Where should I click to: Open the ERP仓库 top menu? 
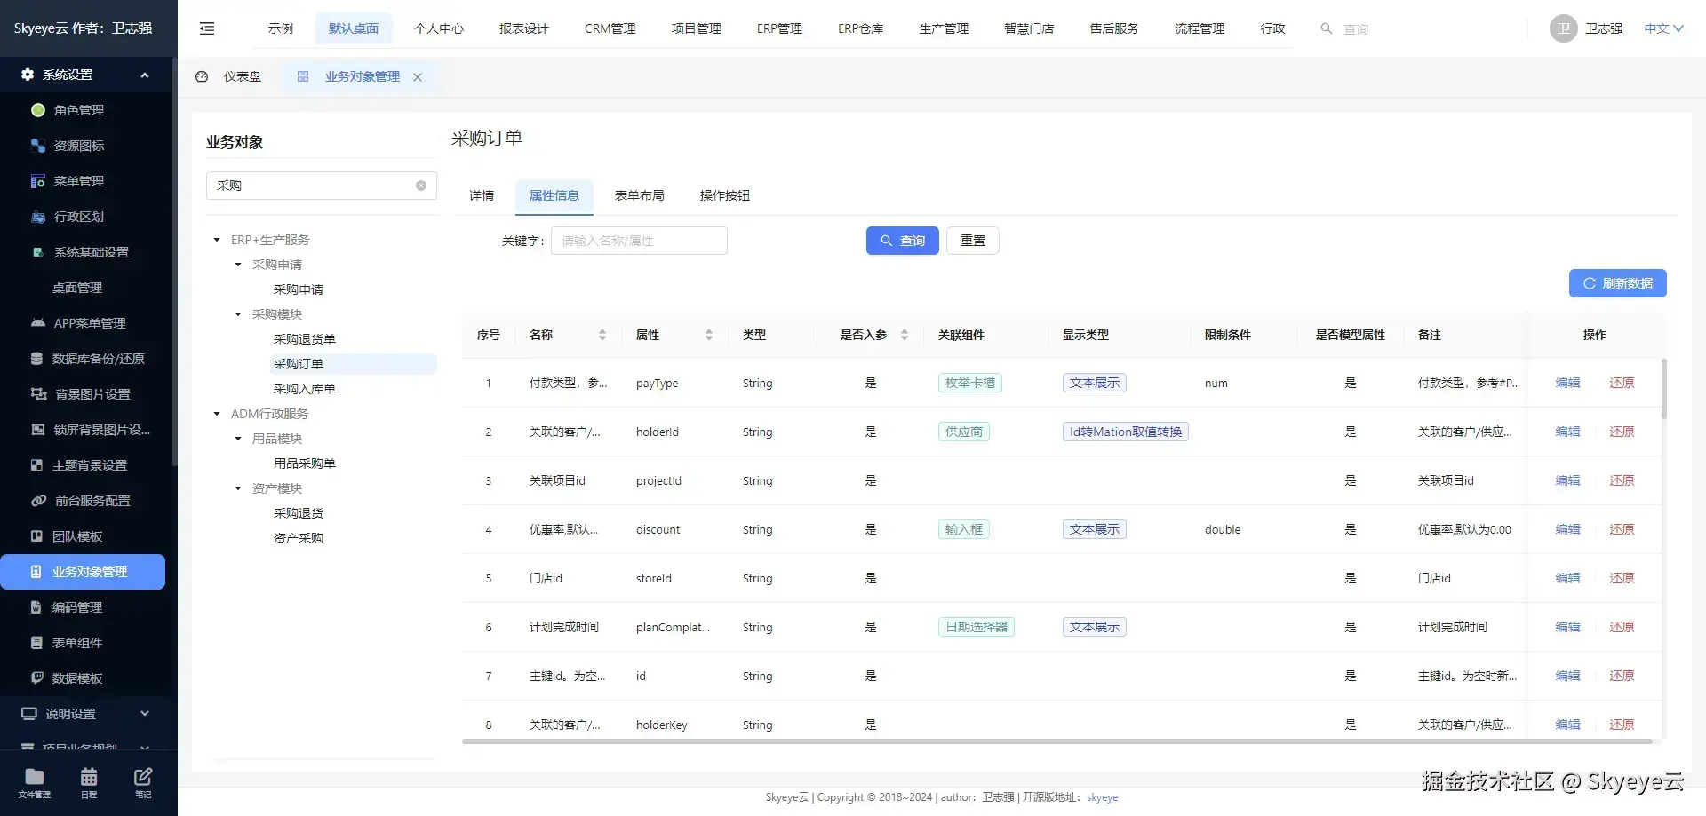[861, 28]
